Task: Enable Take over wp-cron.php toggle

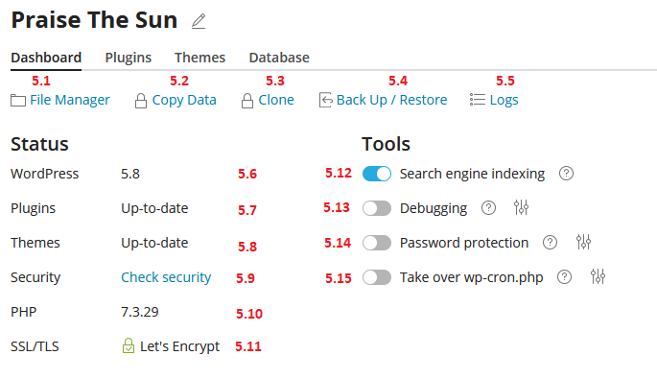Action: coord(377,277)
